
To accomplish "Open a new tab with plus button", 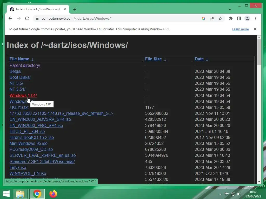I will pos(75,9).
